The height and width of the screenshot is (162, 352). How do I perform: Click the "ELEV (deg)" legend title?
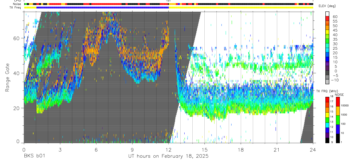(x=327, y=6)
